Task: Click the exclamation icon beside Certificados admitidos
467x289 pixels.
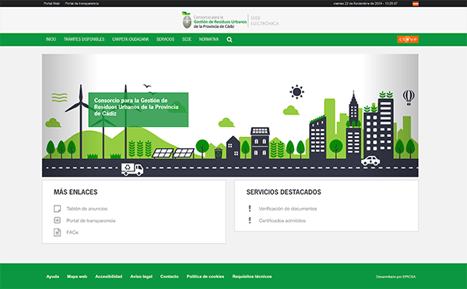Action: click(250, 220)
